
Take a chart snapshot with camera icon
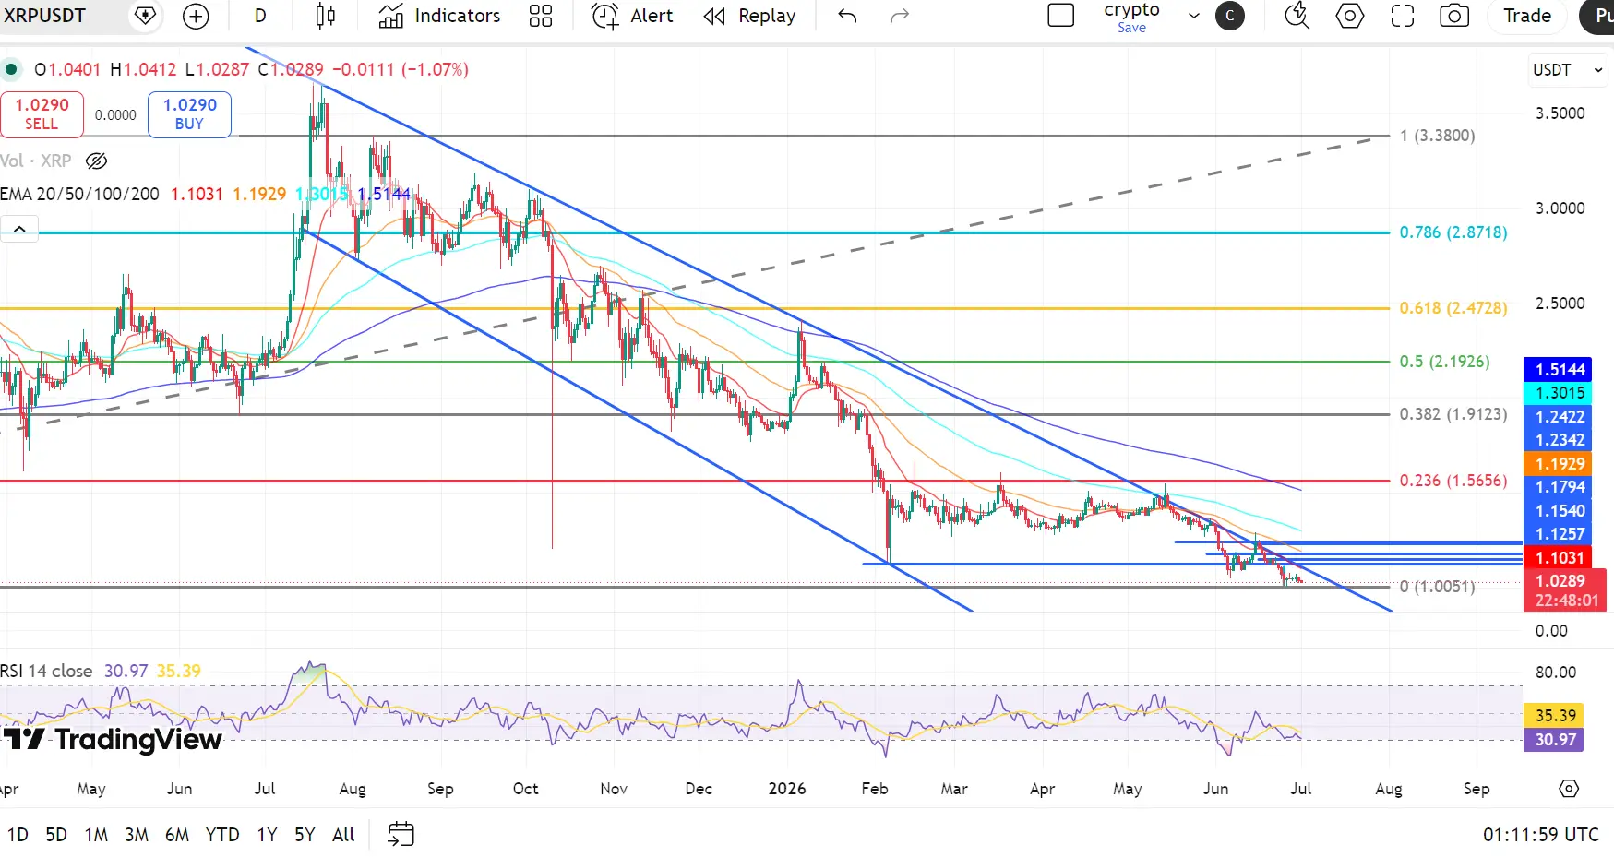tap(1454, 16)
